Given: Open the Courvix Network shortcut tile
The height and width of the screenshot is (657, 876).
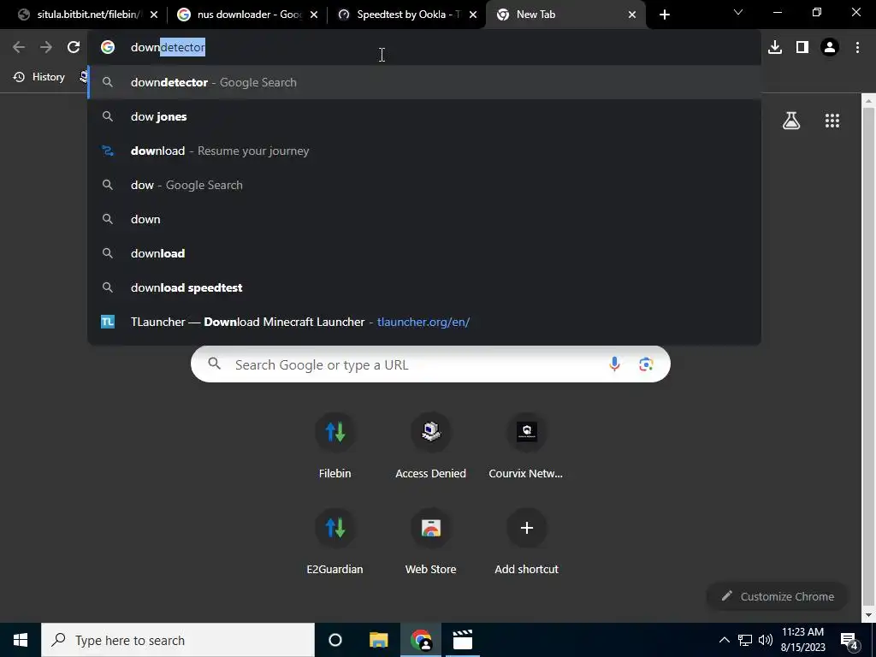Looking at the screenshot, I should (526, 446).
